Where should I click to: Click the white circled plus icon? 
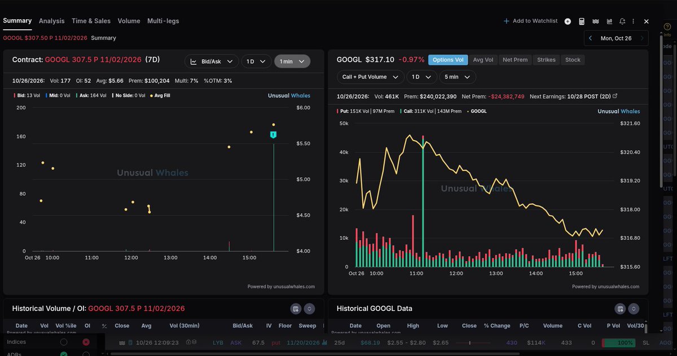pos(568,21)
